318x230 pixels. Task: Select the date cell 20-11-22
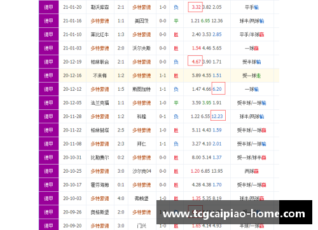coord(73,130)
